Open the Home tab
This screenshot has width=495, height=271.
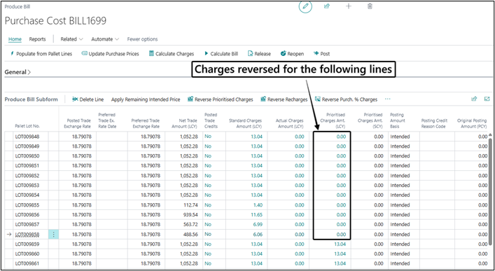point(15,39)
